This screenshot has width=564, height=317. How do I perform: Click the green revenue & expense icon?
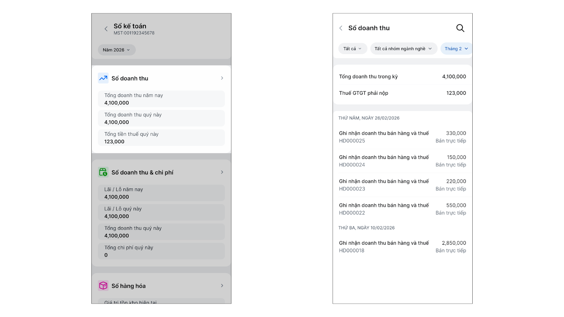coord(103,172)
